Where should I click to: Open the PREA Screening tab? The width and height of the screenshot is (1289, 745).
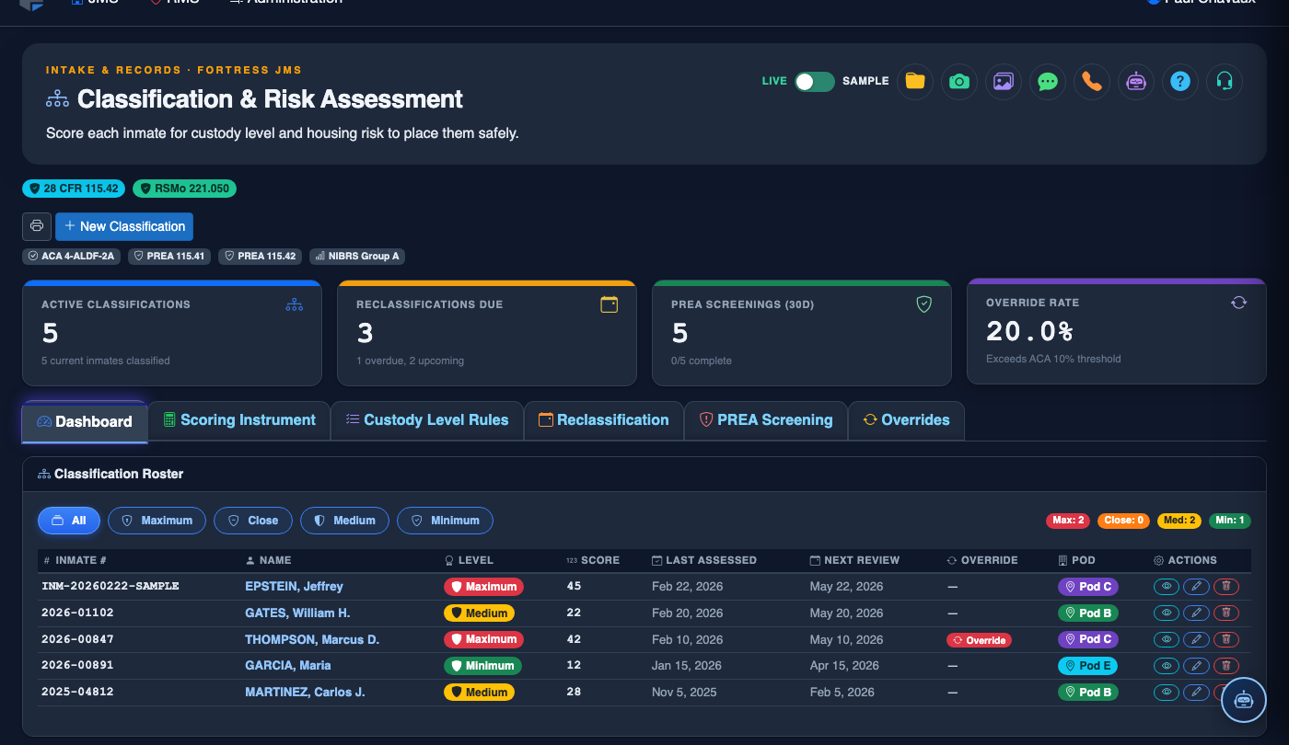pyautogui.click(x=766, y=420)
